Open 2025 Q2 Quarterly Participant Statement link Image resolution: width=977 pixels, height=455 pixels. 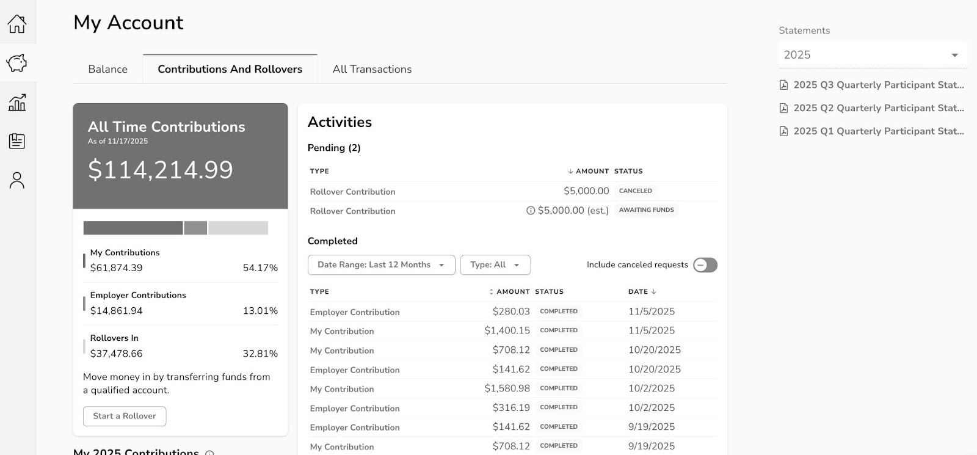coord(878,108)
